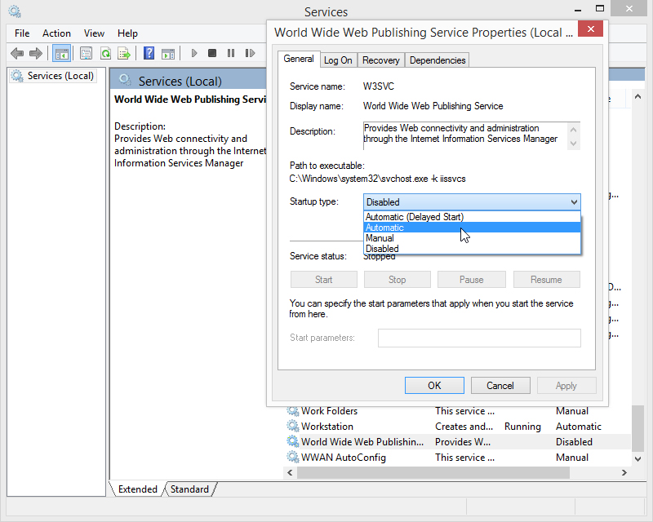Viewport: 653px width, 522px height.
Task: Click gear icon beside Workstation service
Action: click(293, 427)
